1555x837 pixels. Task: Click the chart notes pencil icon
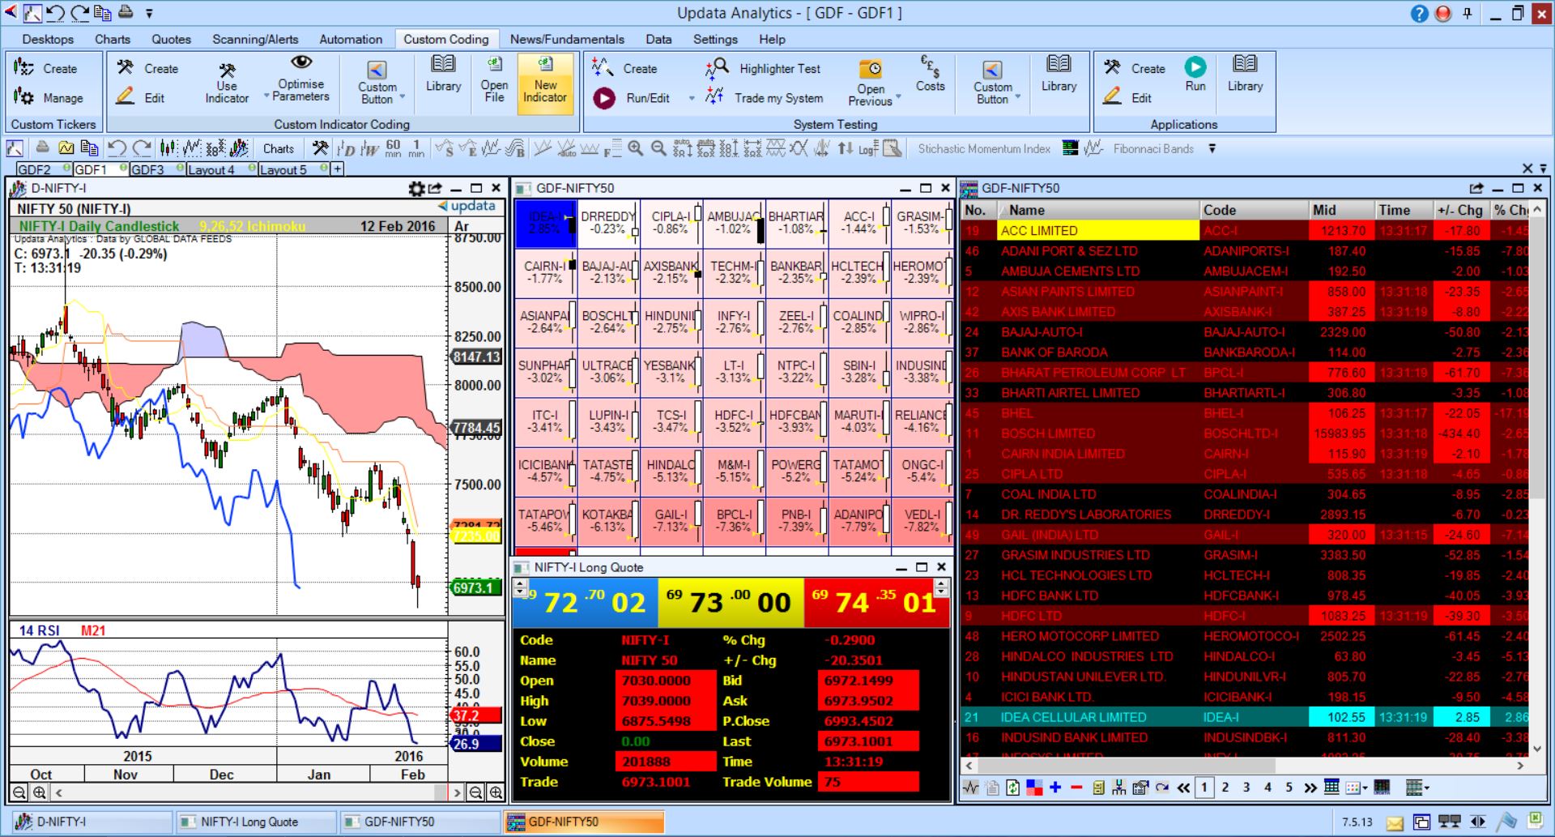pos(893,148)
